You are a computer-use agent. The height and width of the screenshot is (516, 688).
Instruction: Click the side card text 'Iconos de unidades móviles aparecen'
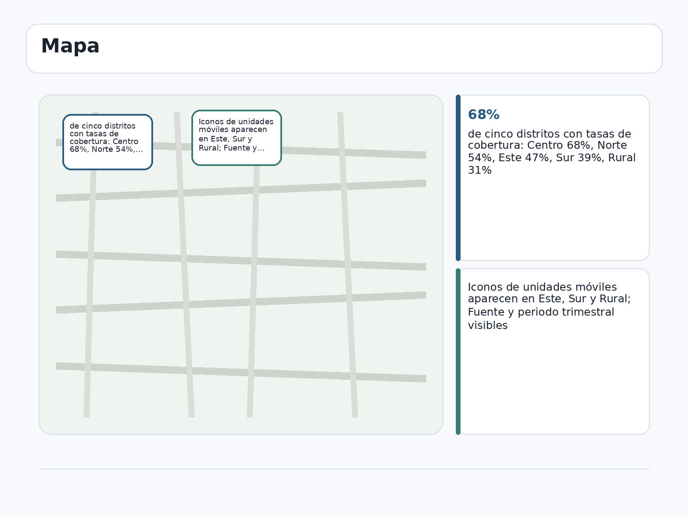[x=542, y=293]
